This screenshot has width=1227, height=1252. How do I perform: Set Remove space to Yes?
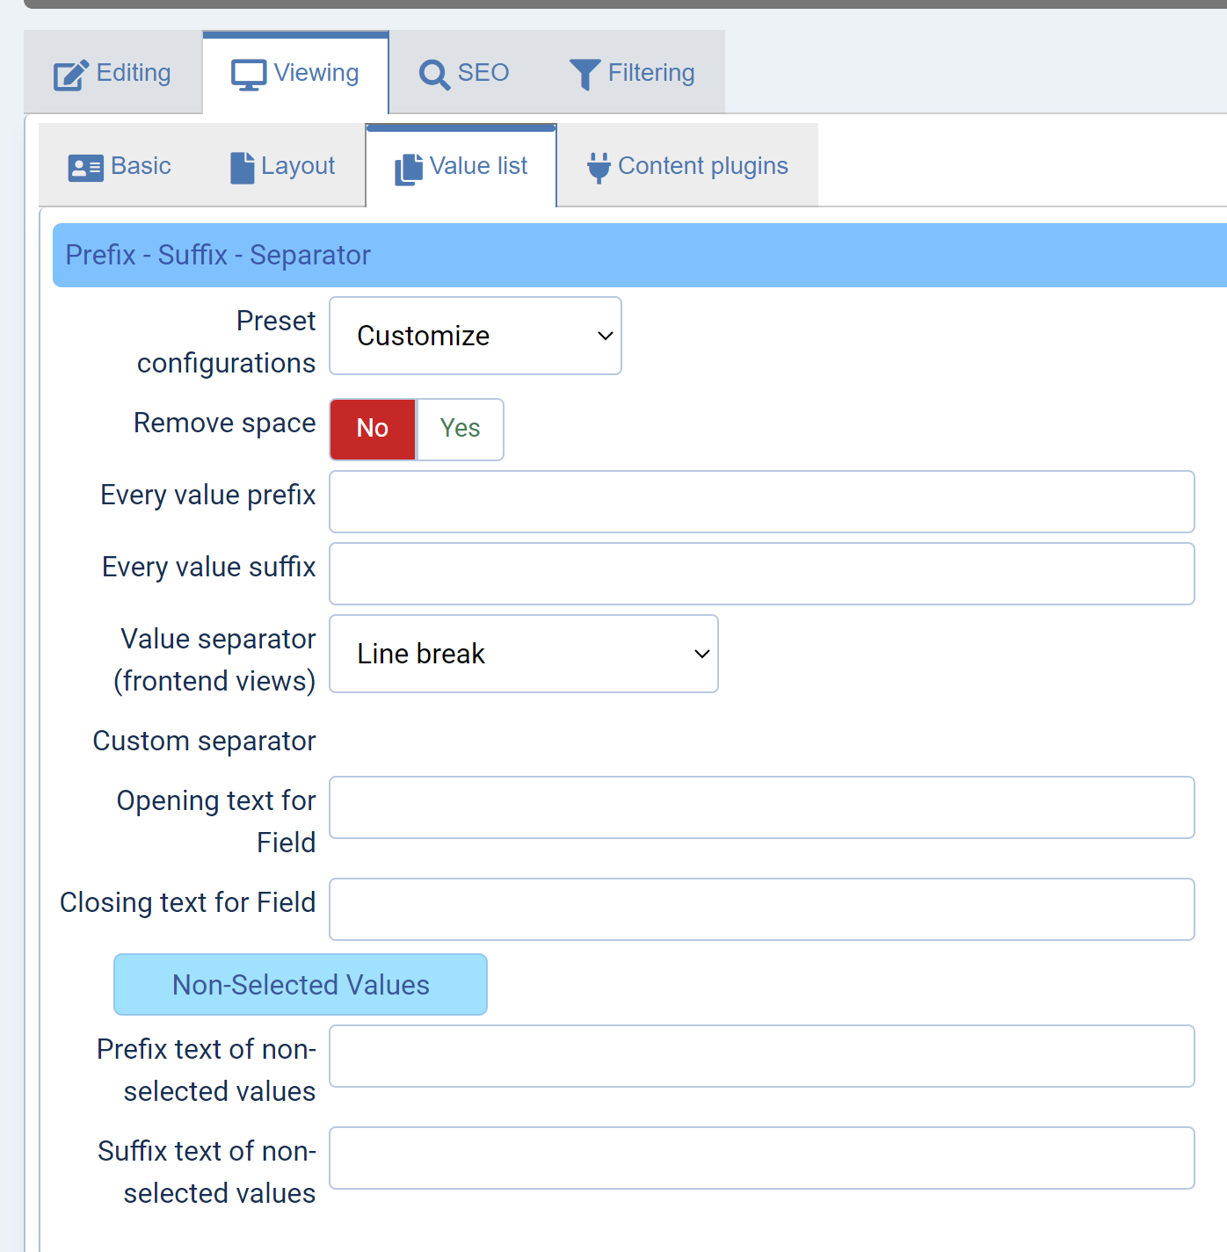pos(460,429)
